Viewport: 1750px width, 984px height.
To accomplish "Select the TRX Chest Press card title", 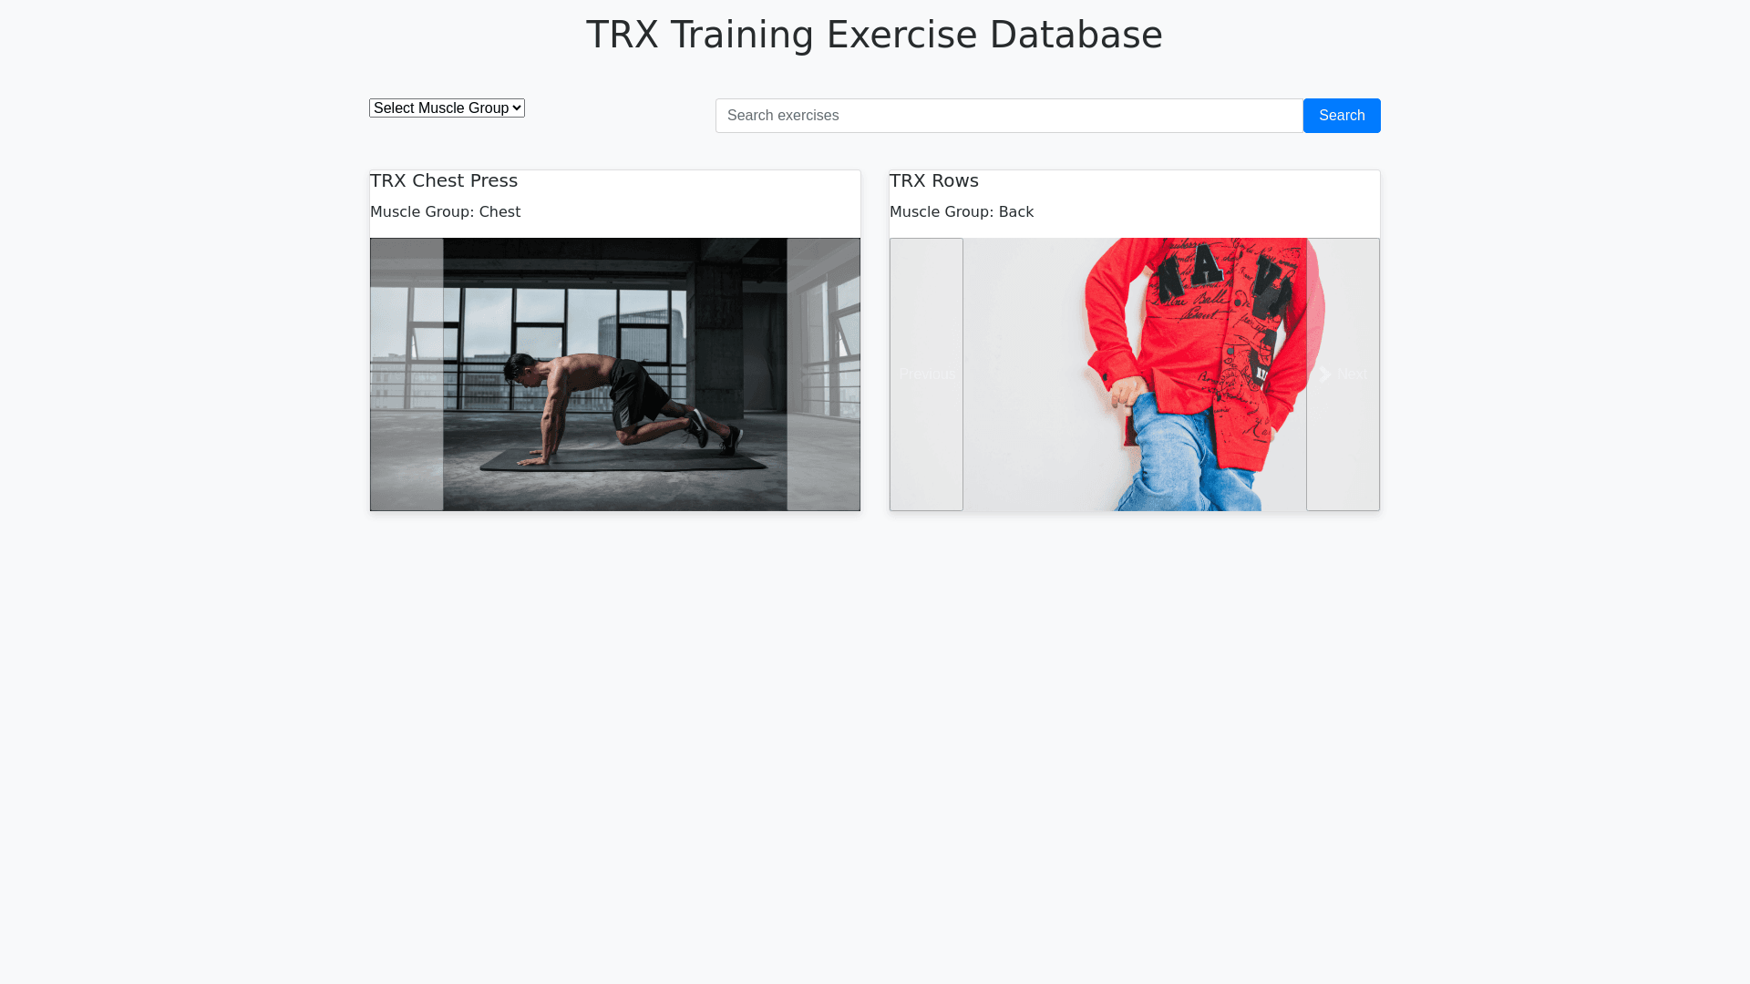I will coord(444,180).
